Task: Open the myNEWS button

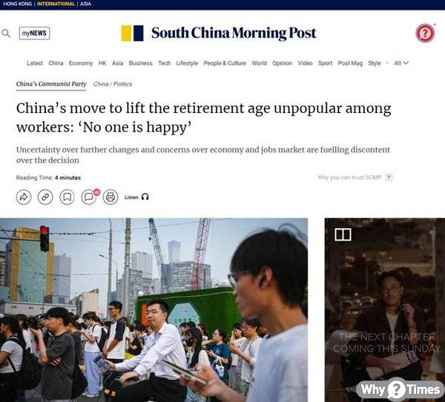Action: (35, 33)
